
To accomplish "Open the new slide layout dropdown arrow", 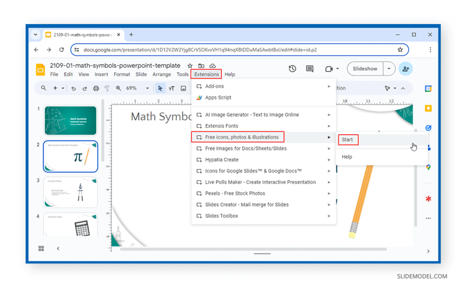I will pyautogui.click(x=63, y=88).
